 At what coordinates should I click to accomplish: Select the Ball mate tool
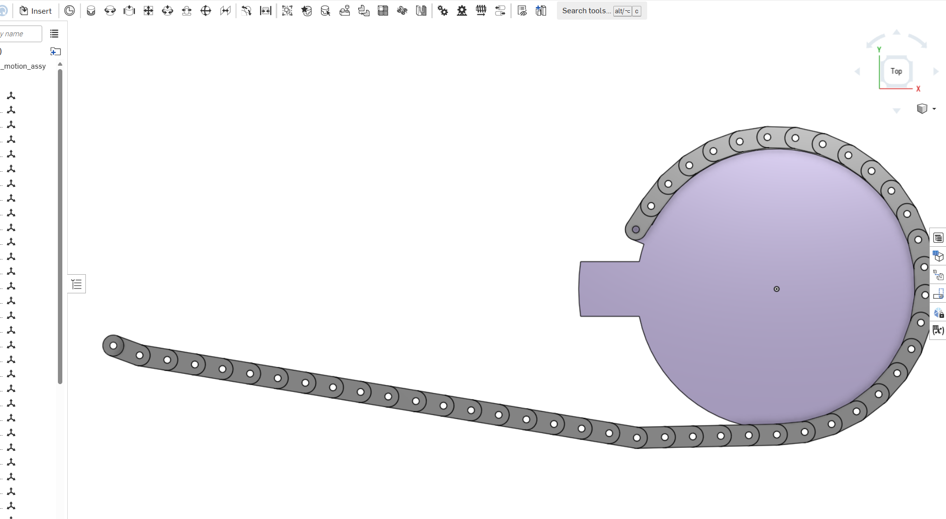point(206,10)
